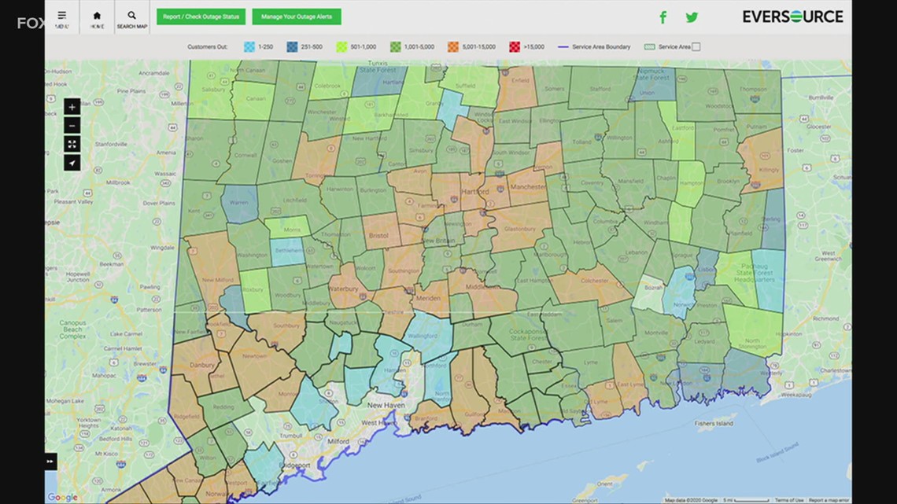The width and height of the screenshot is (897, 504).
Task: Open Manage Your Outage Alerts
Action: tap(297, 16)
